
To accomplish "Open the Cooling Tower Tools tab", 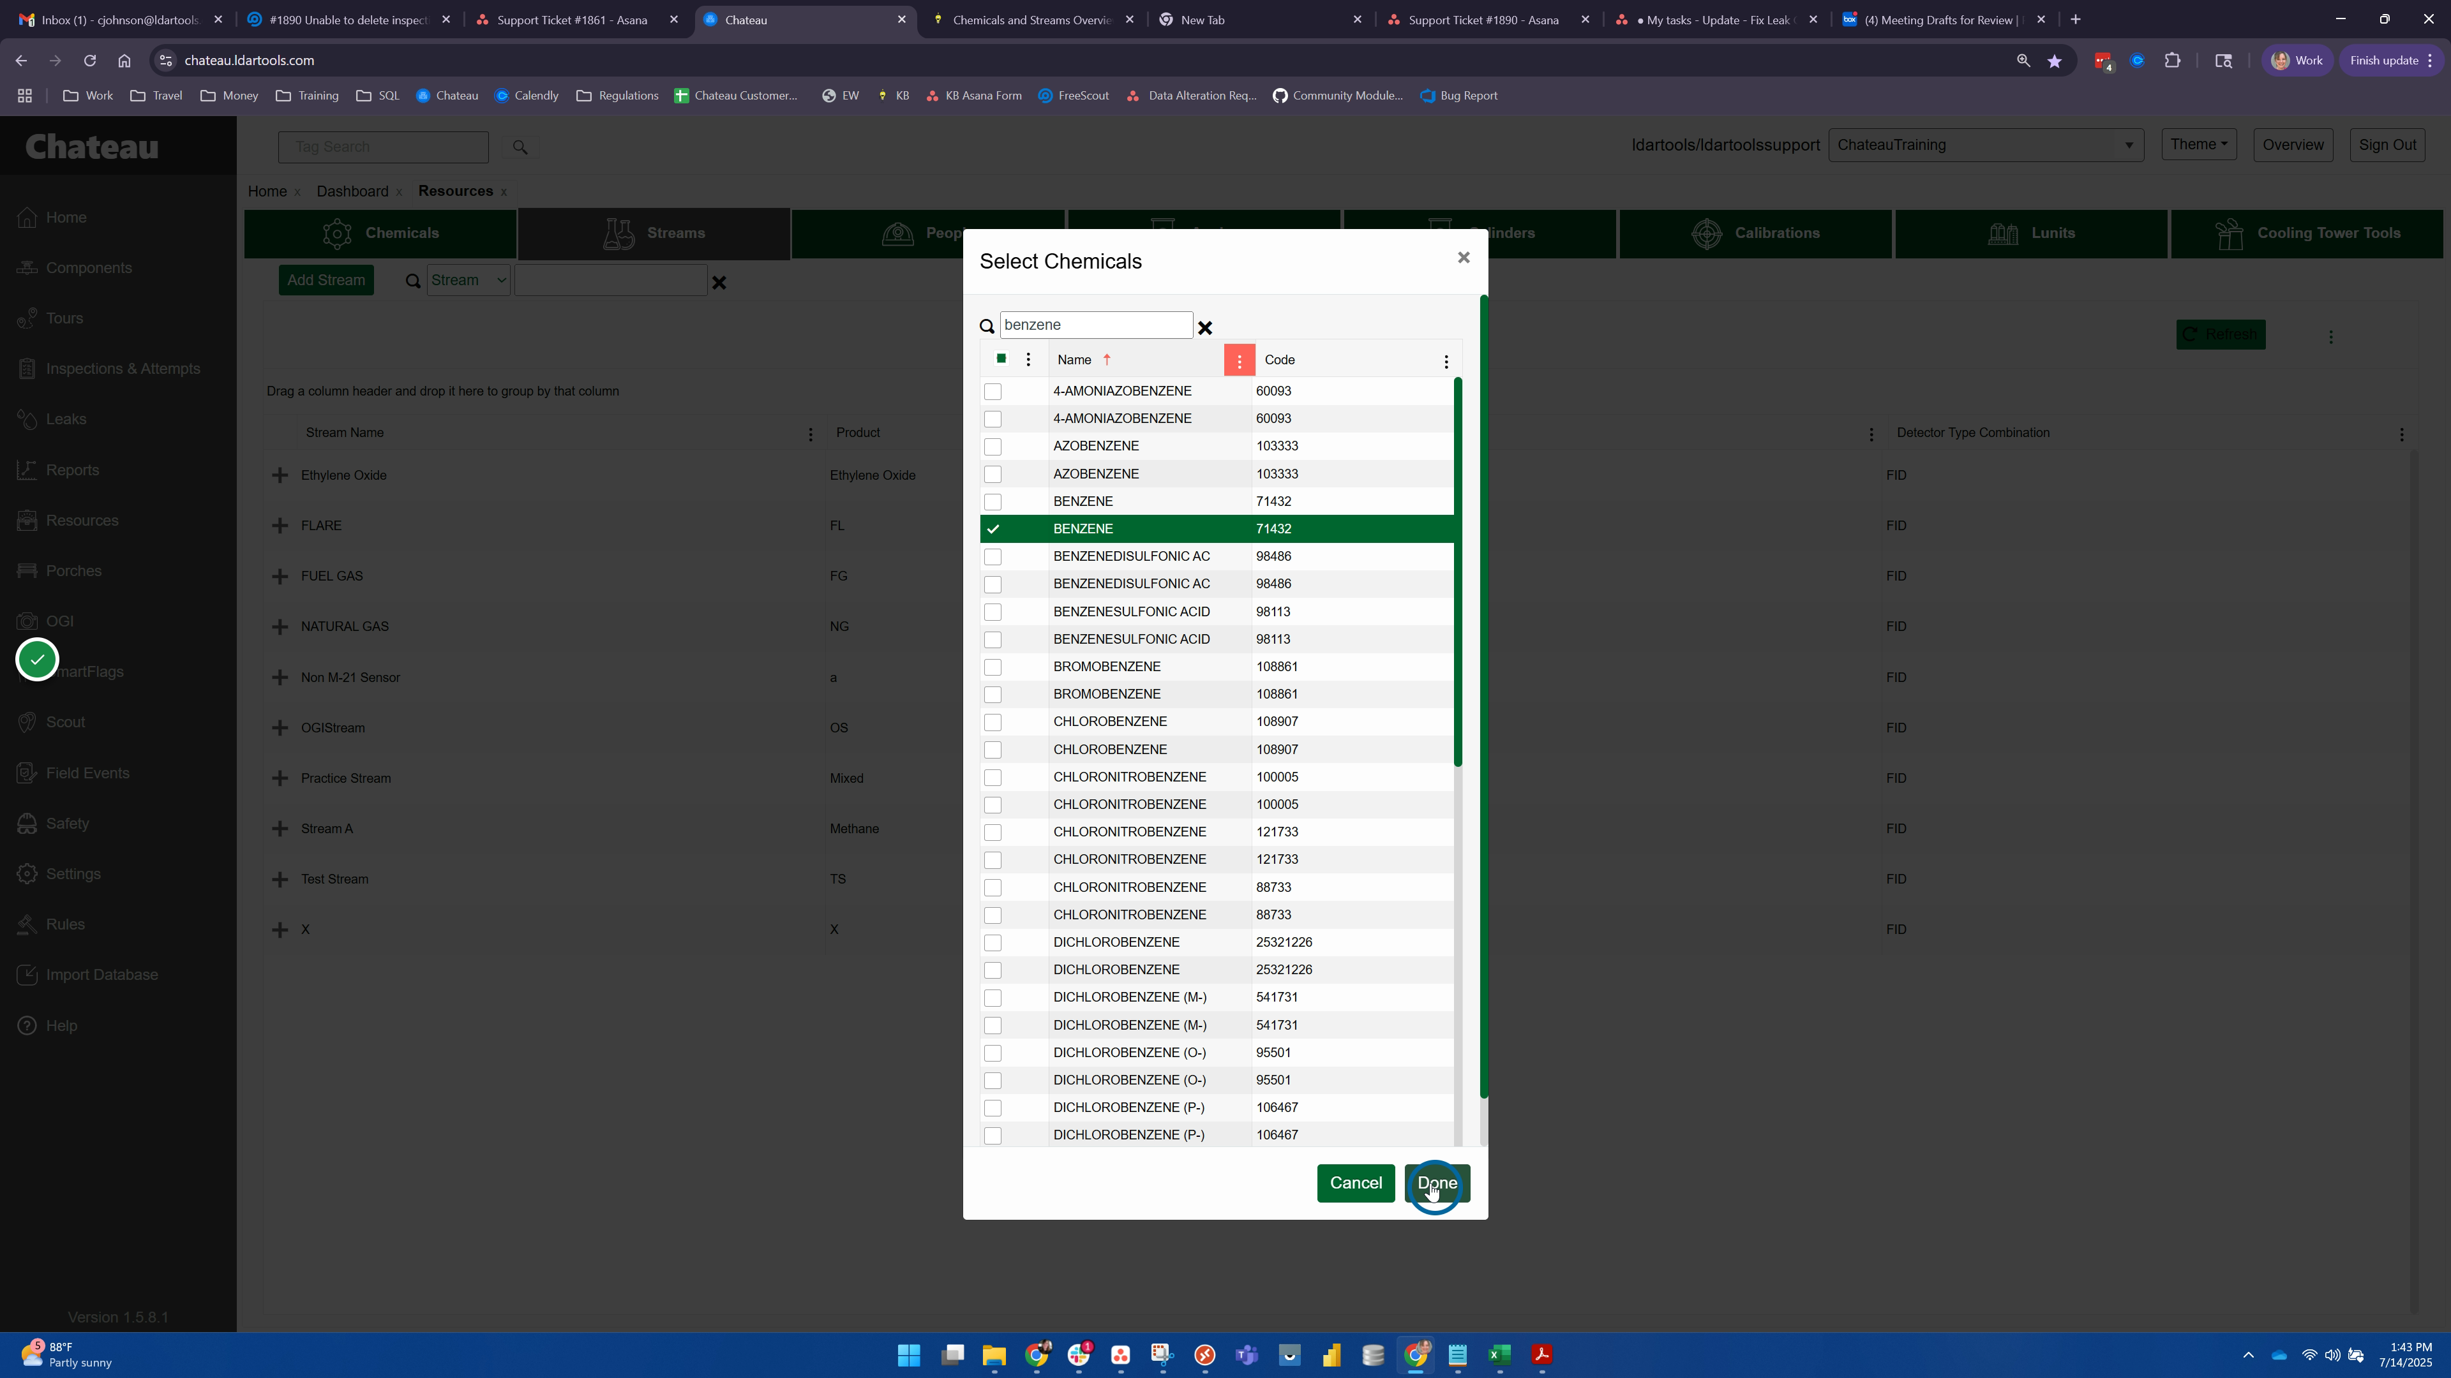I will point(2306,234).
